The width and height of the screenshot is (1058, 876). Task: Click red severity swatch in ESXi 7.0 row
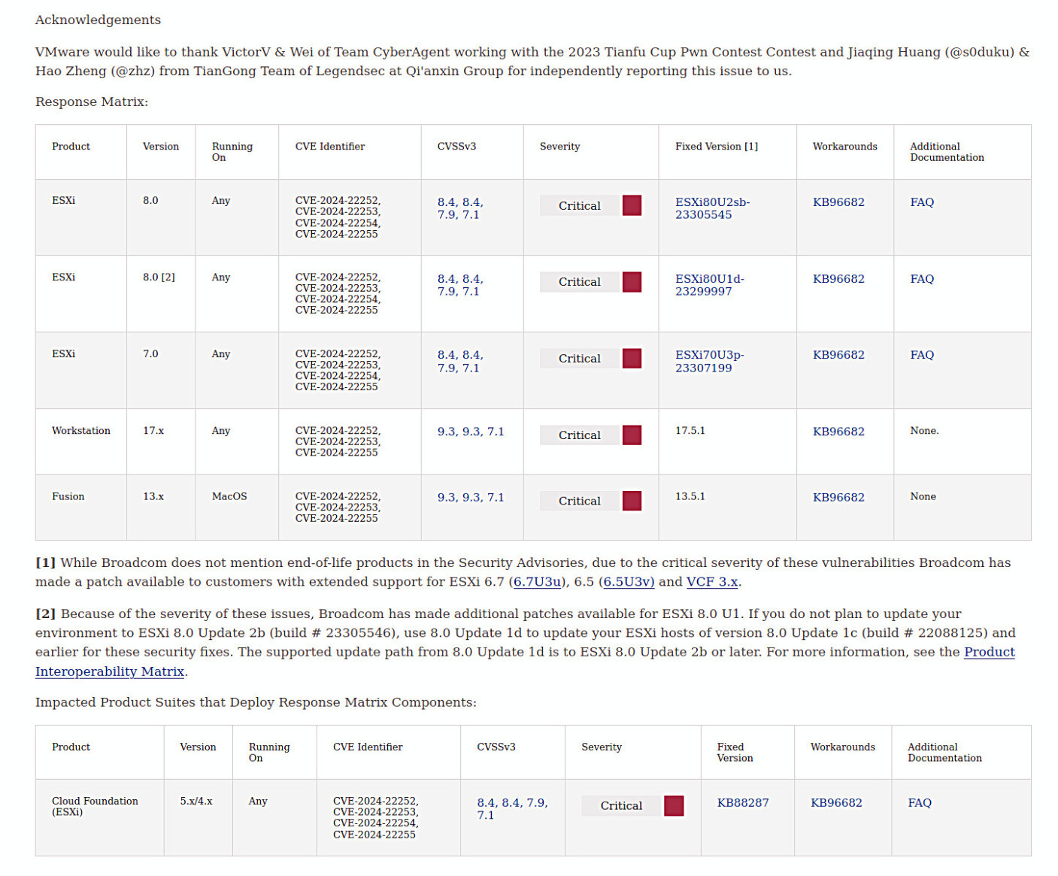pos(632,359)
